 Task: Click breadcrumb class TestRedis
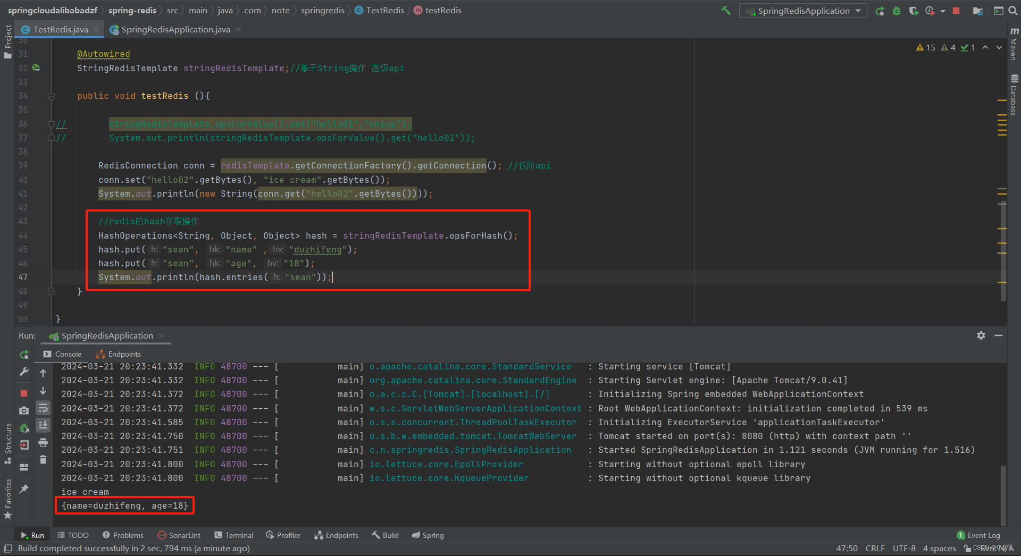pos(379,10)
